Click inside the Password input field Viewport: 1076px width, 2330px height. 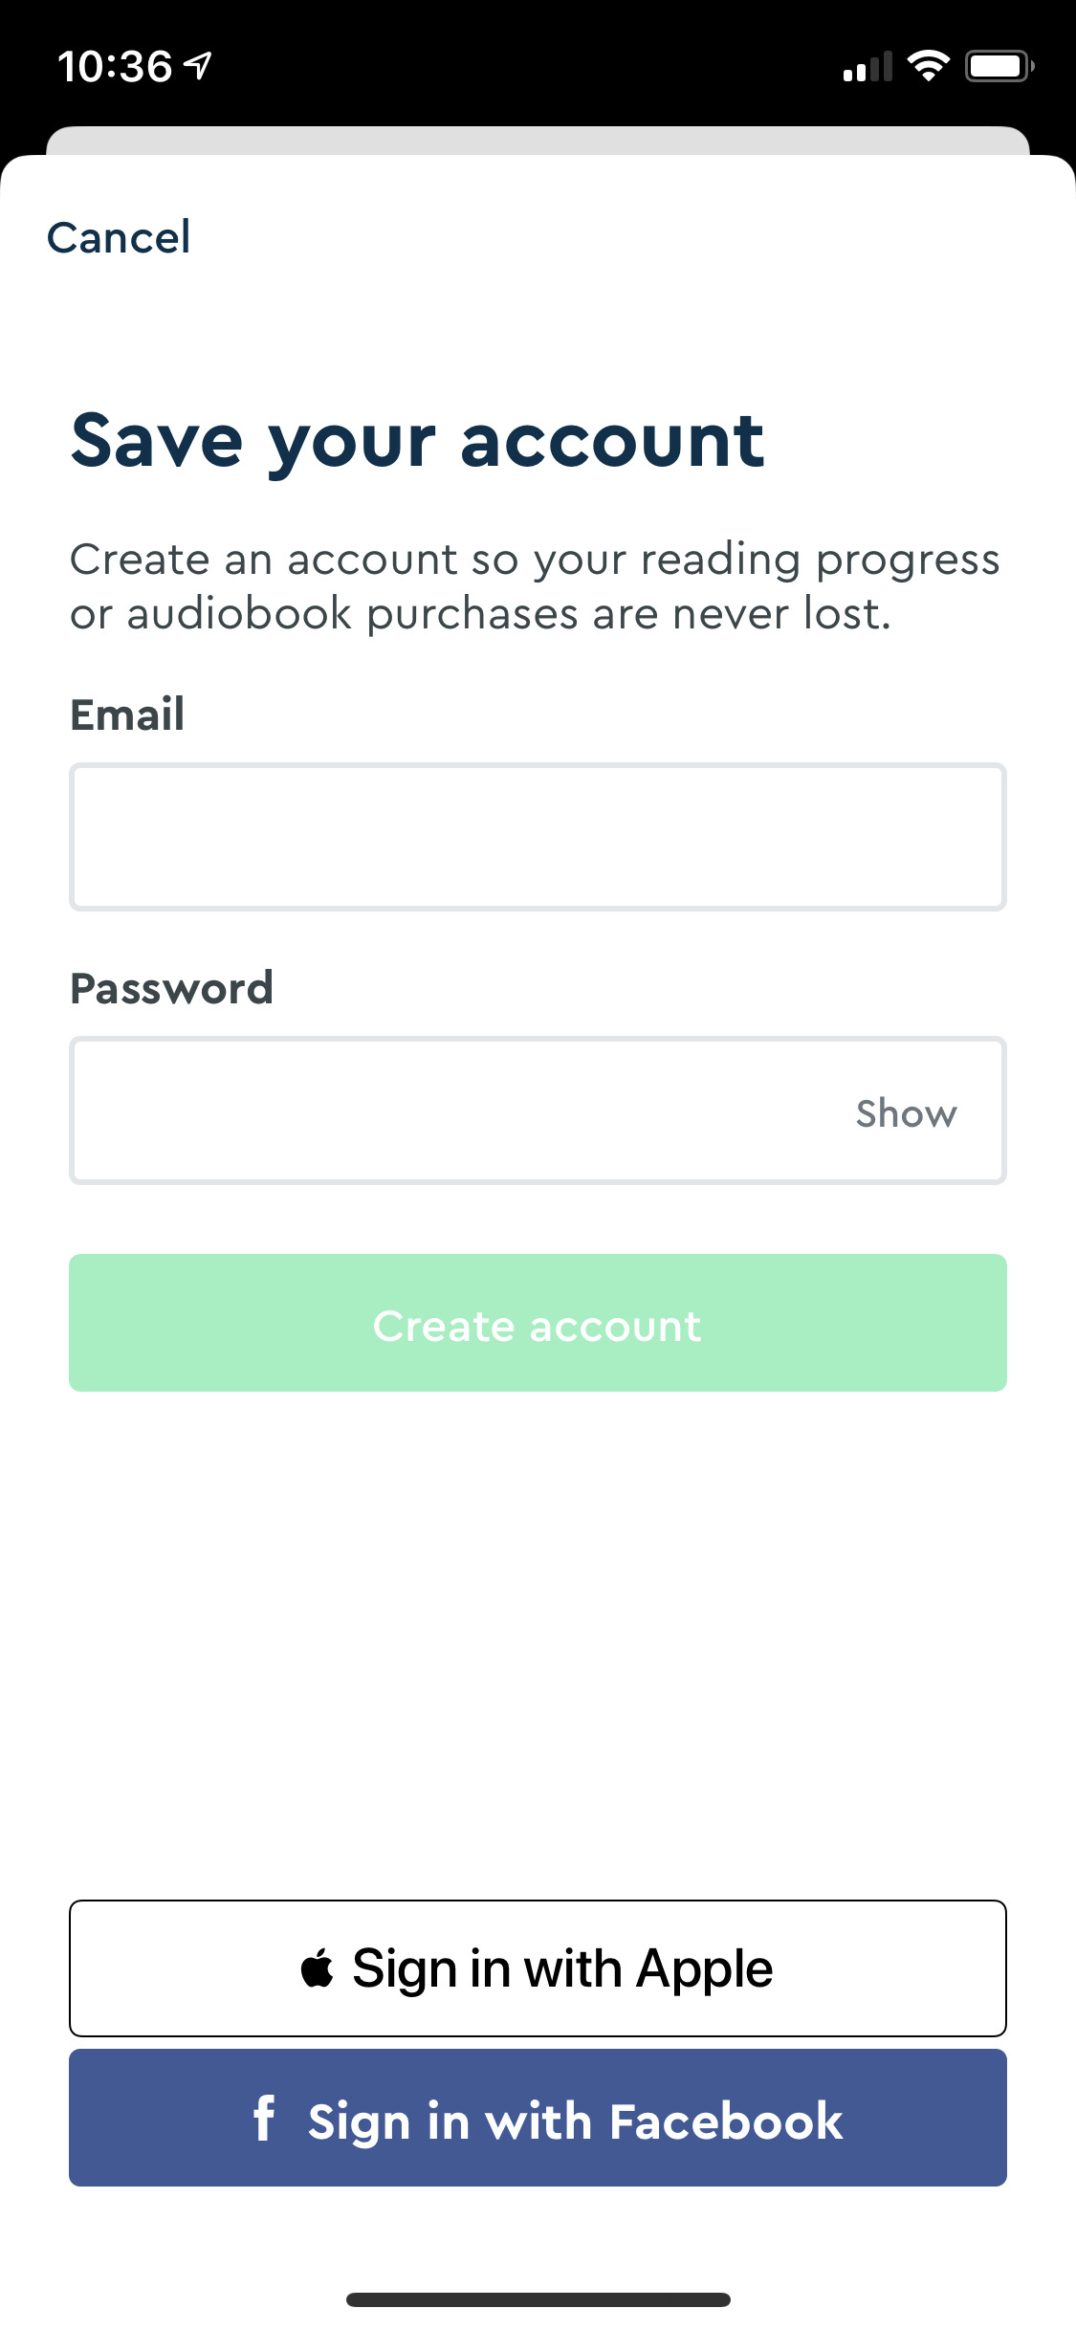point(430,1110)
